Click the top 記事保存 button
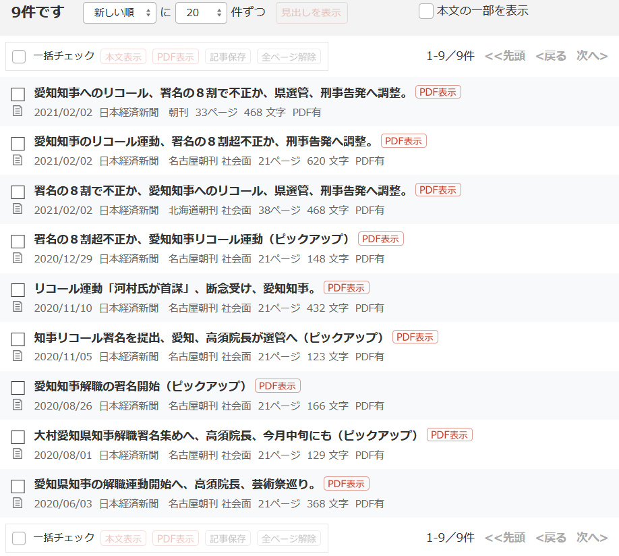The width and height of the screenshot is (619, 556). pos(228,57)
